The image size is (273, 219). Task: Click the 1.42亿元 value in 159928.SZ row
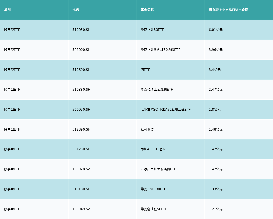click(216, 169)
